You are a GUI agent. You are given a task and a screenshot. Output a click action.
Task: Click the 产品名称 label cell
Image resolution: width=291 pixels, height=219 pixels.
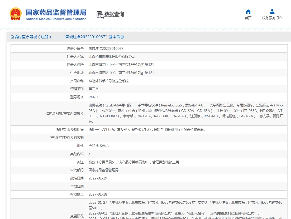pos(49,81)
